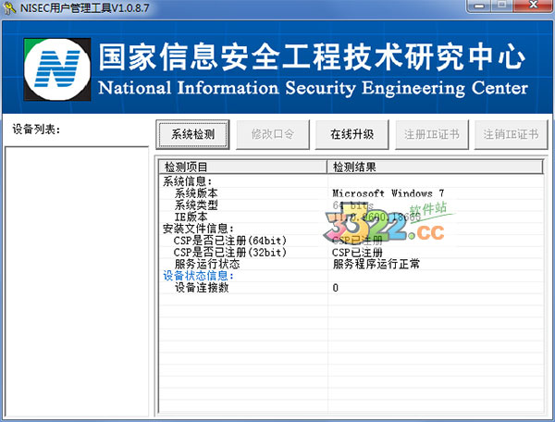This screenshot has width=555, height=422.
Task: Click the NISEC N logo image
Action: click(57, 69)
